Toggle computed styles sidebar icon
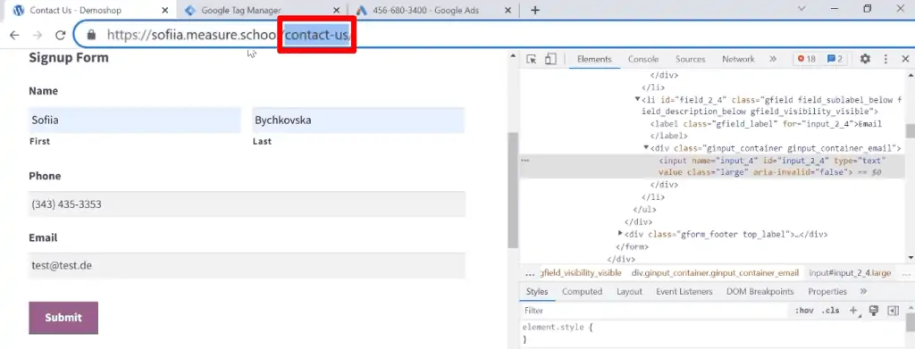The image size is (915, 349). coord(893,311)
